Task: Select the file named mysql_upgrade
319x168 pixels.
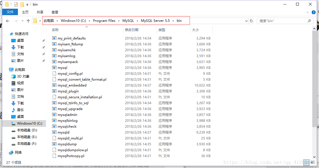Action: tap(70, 109)
